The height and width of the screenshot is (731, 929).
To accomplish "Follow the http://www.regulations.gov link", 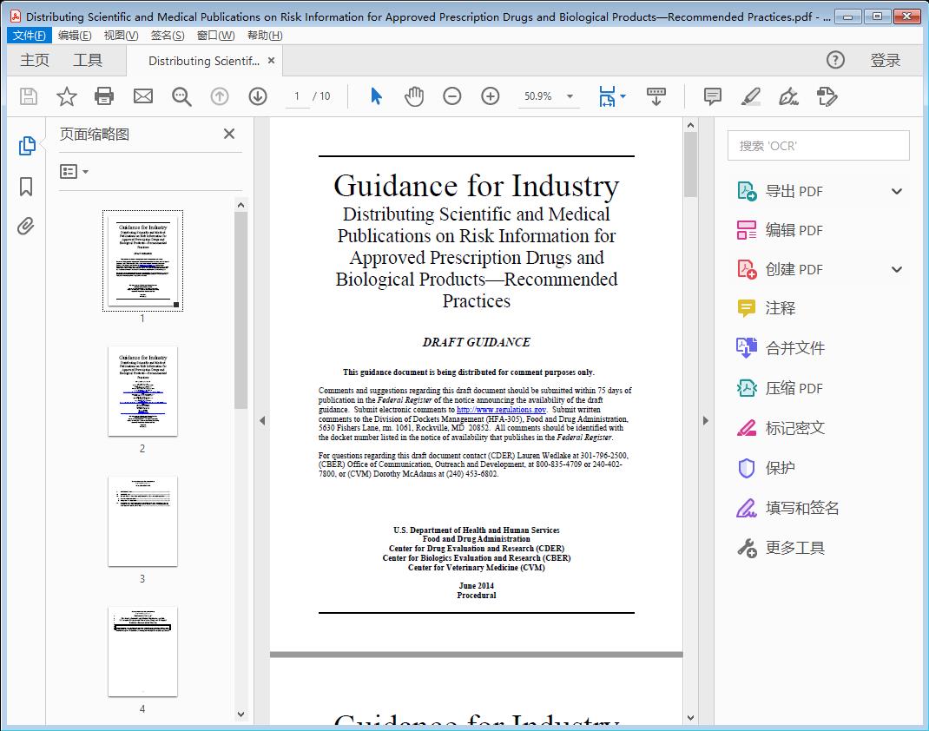I will pyautogui.click(x=501, y=409).
